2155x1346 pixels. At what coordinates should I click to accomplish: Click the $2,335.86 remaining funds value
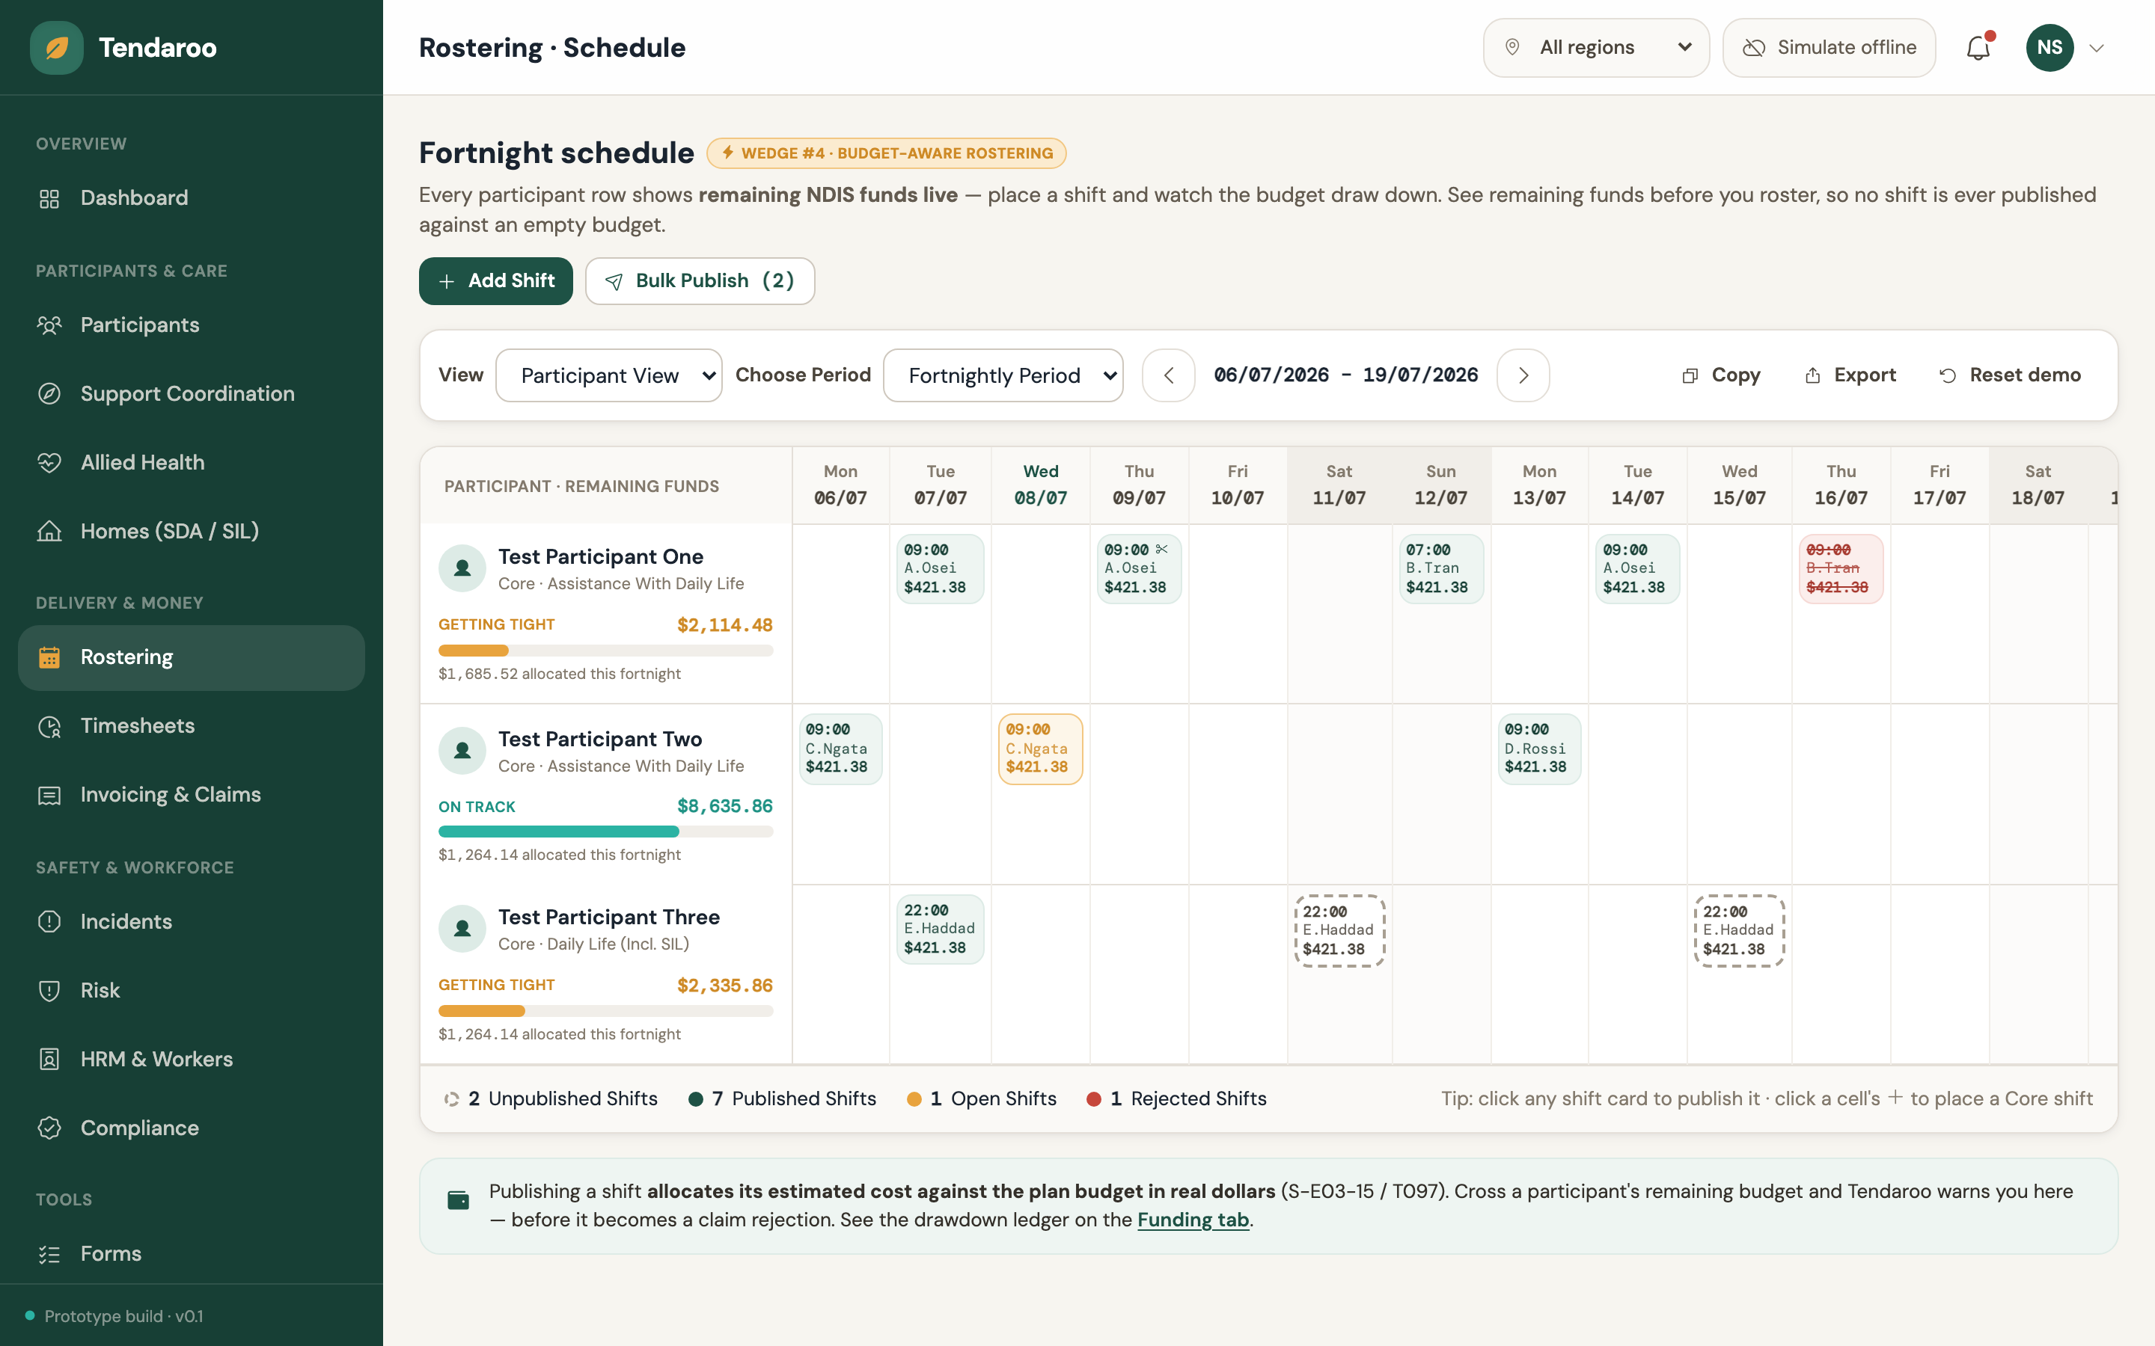[725, 986]
